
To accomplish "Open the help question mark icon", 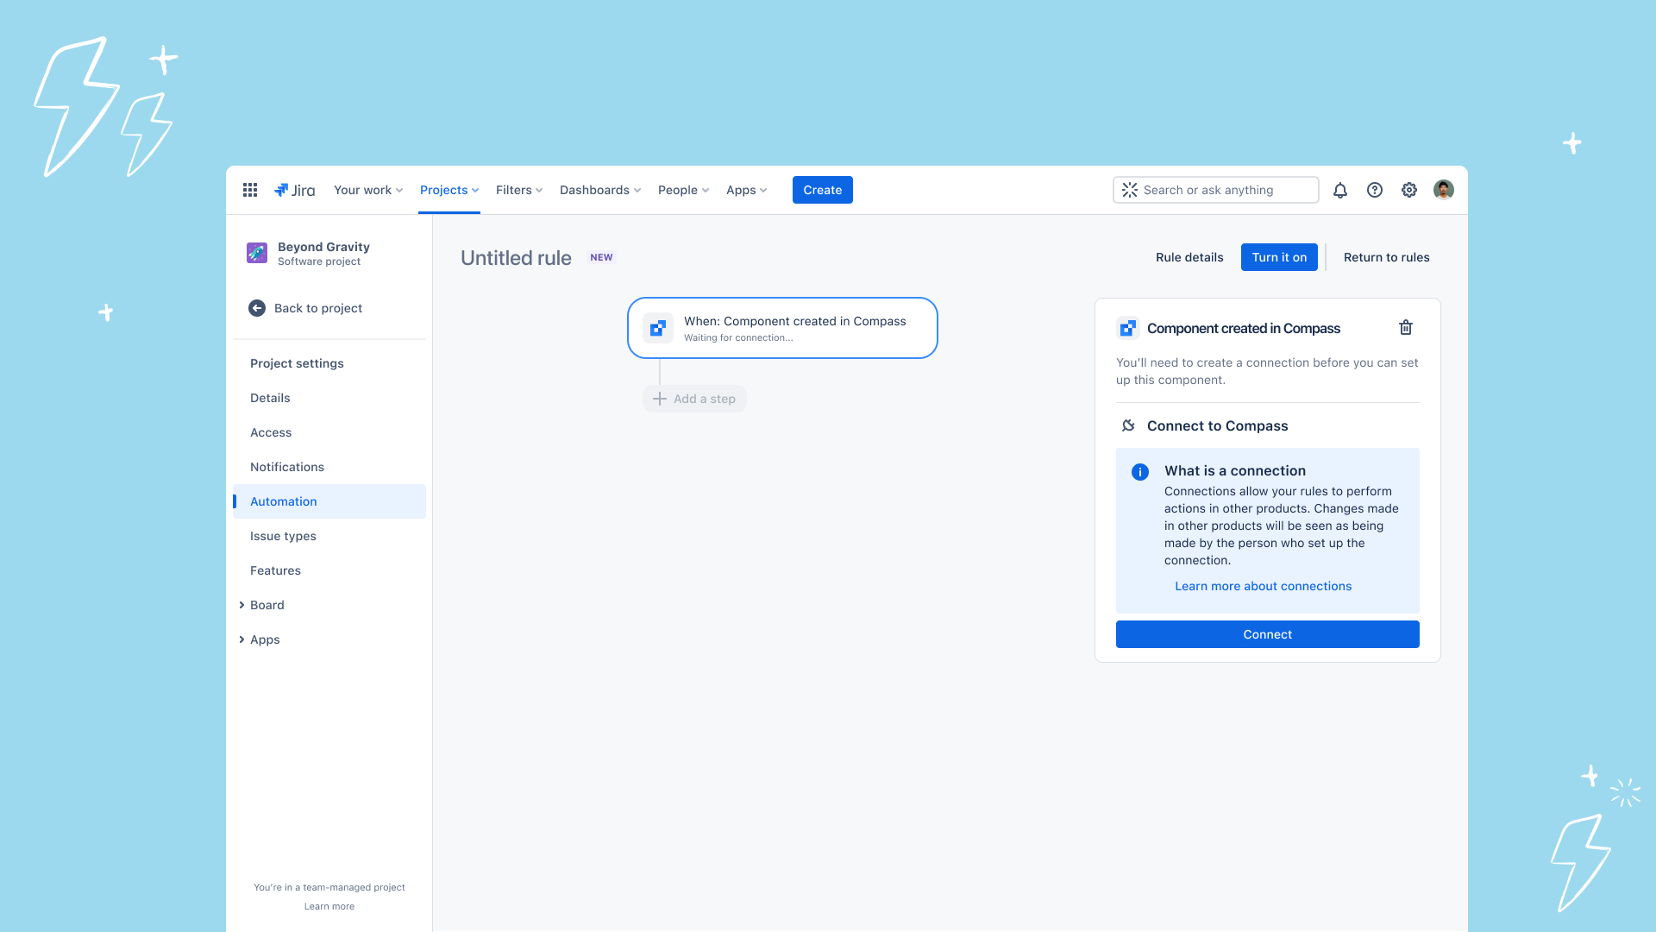I will (x=1375, y=190).
